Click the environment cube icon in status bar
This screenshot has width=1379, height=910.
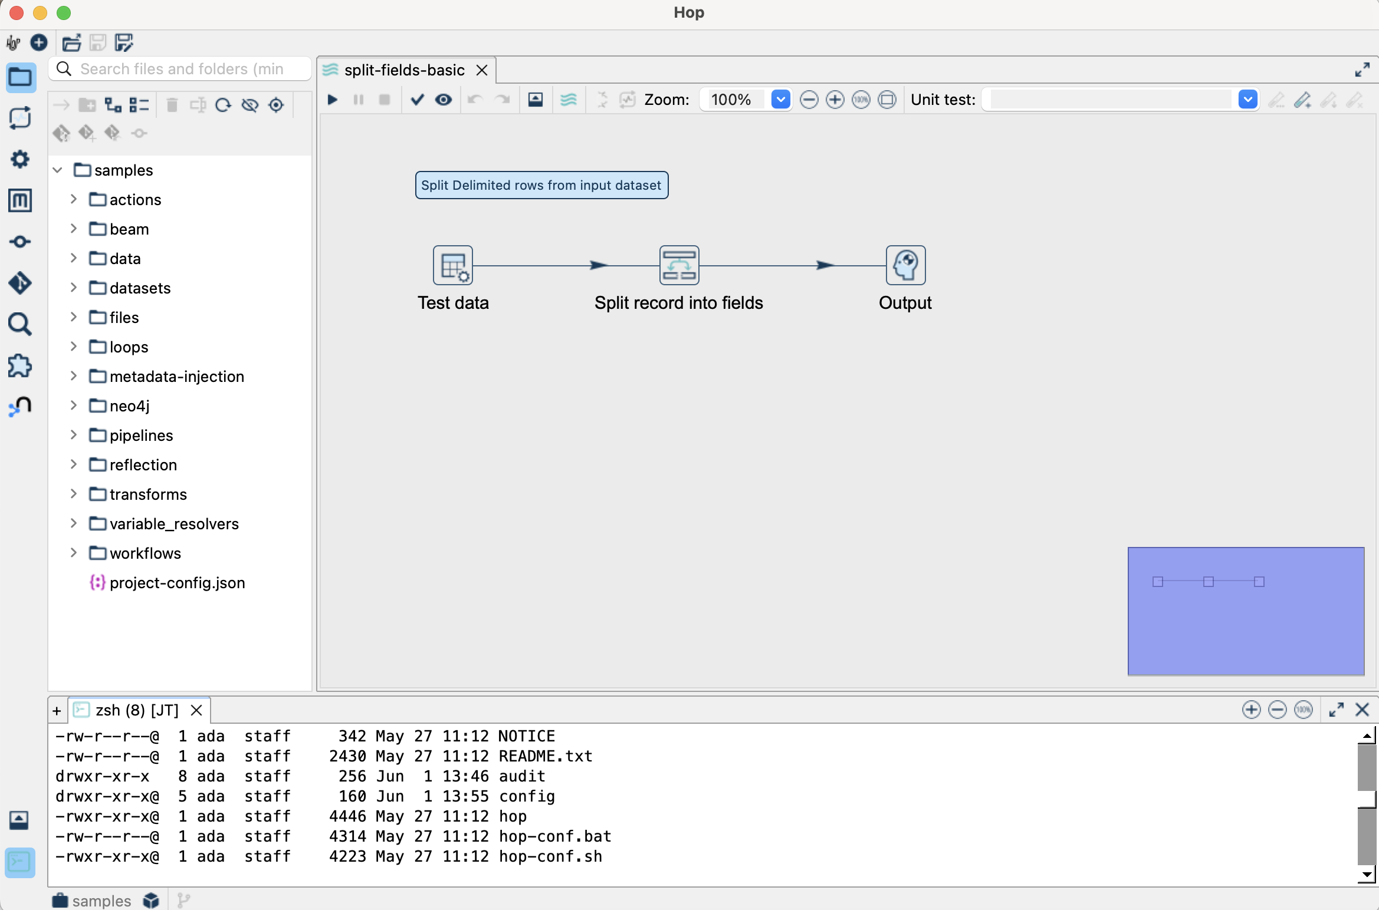tap(151, 901)
